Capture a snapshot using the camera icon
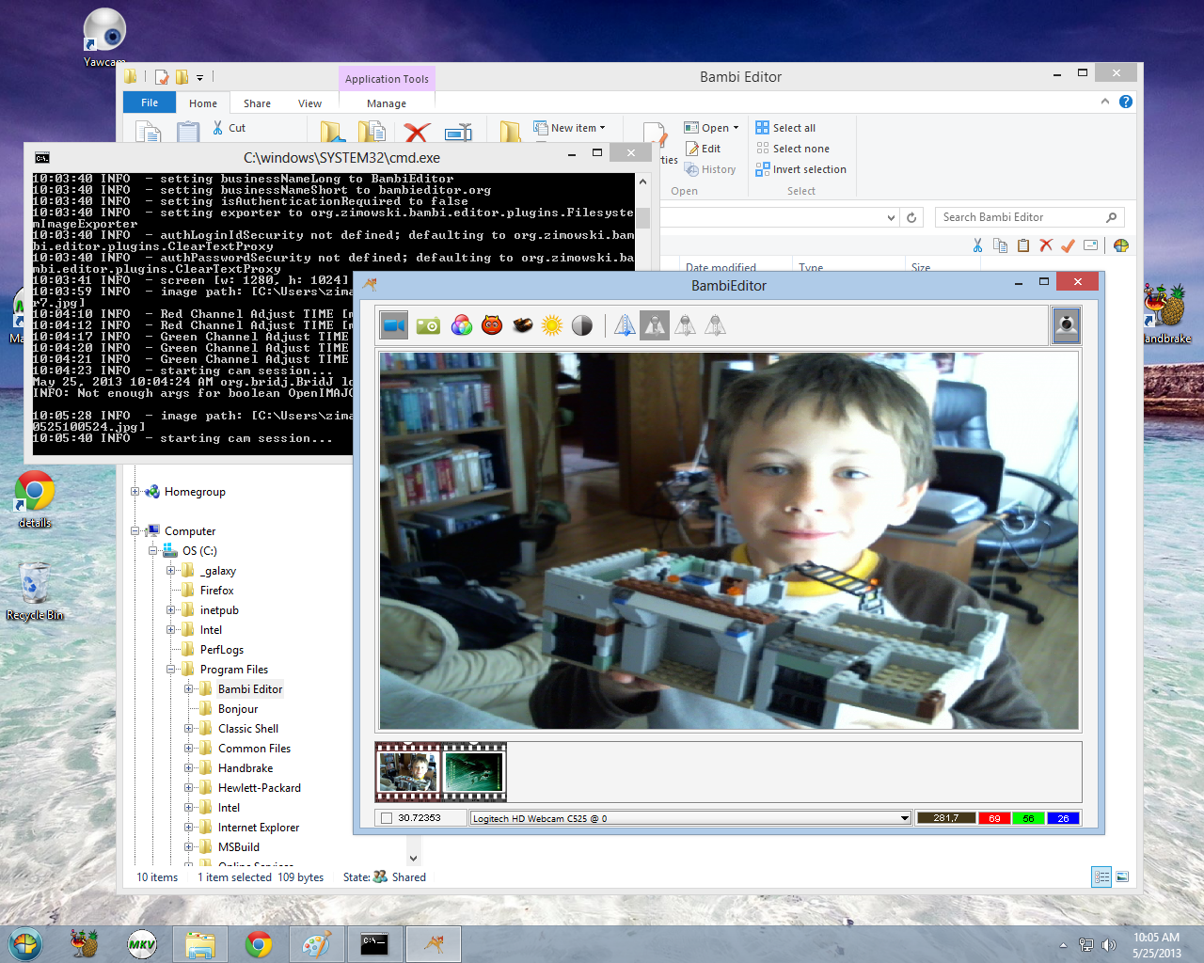Viewport: 1204px width, 963px height. point(428,324)
